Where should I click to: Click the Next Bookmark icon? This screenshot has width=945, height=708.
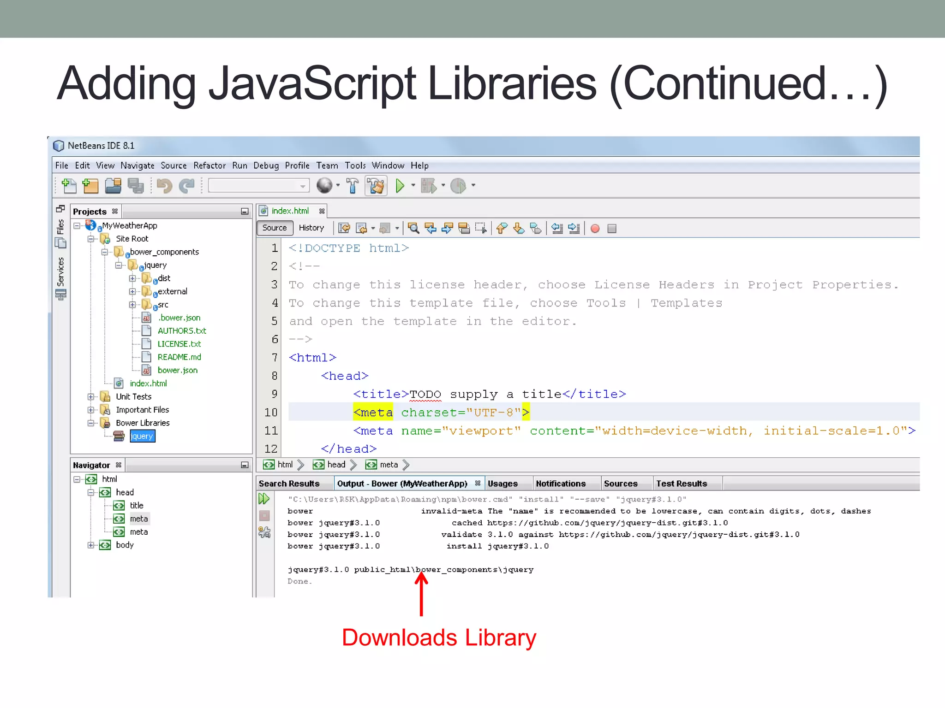point(519,228)
